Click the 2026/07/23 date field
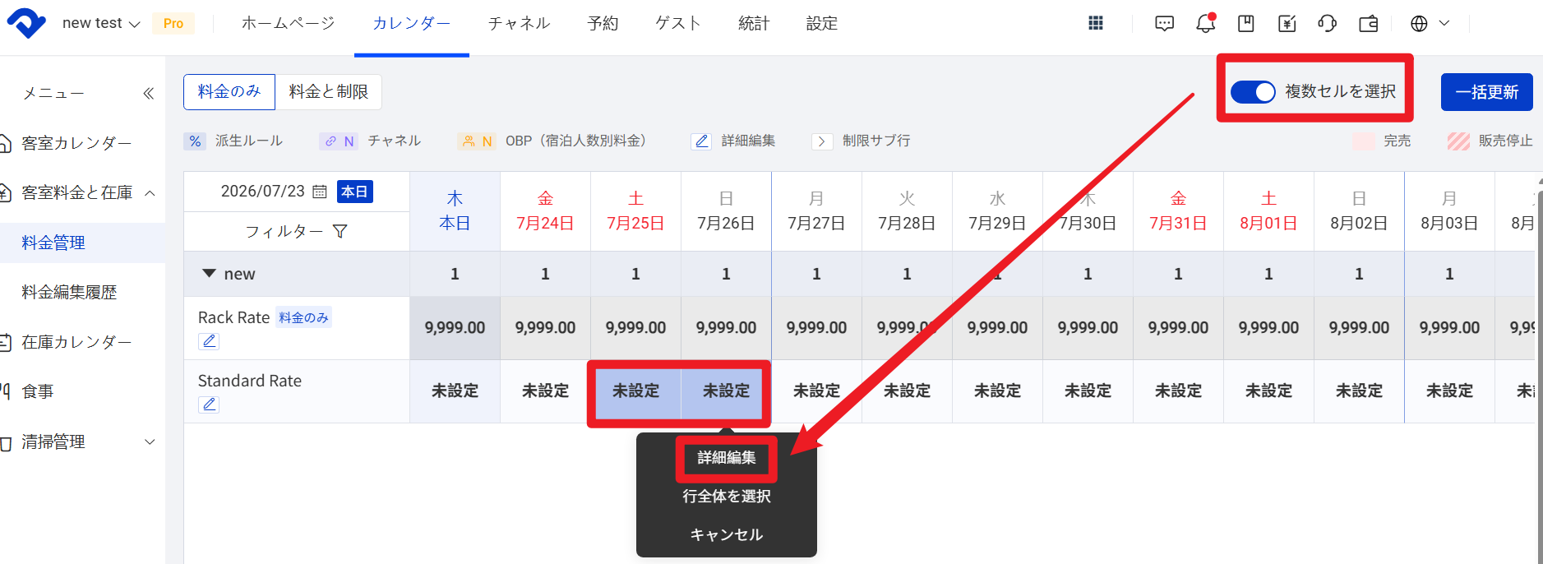 coord(262,192)
